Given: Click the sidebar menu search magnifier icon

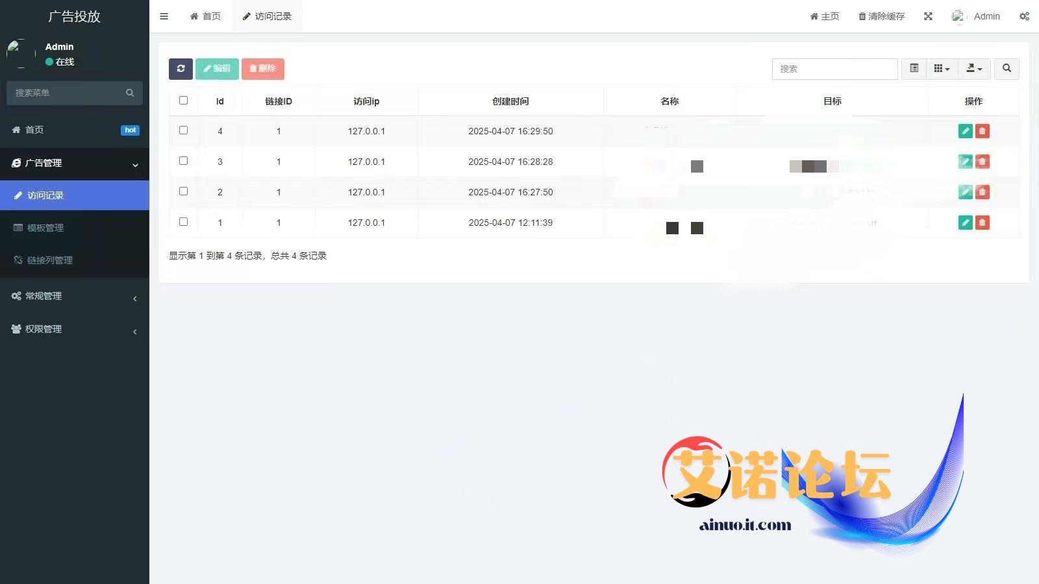Looking at the screenshot, I should 130,93.
